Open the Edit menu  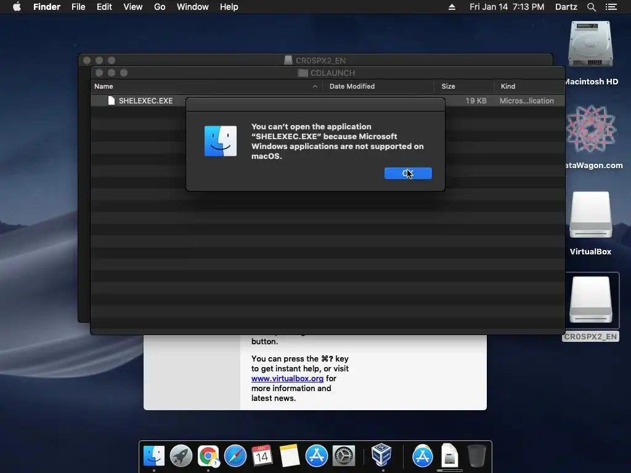[x=104, y=7]
